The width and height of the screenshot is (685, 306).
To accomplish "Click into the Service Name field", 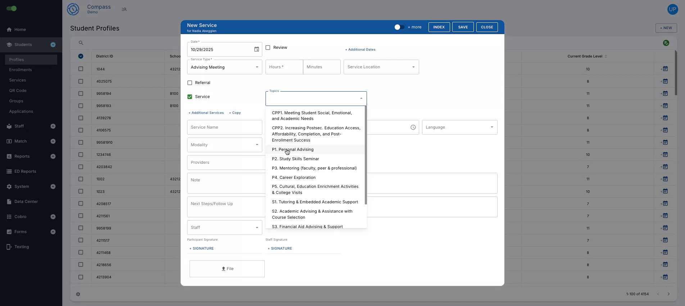I will tap(224, 128).
